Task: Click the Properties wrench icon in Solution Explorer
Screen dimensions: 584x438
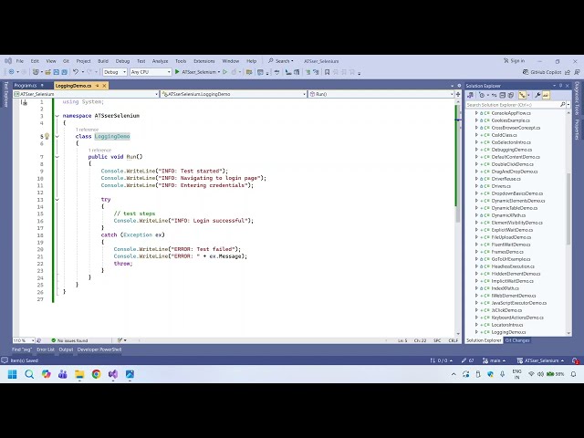Action: click(537, 95)
